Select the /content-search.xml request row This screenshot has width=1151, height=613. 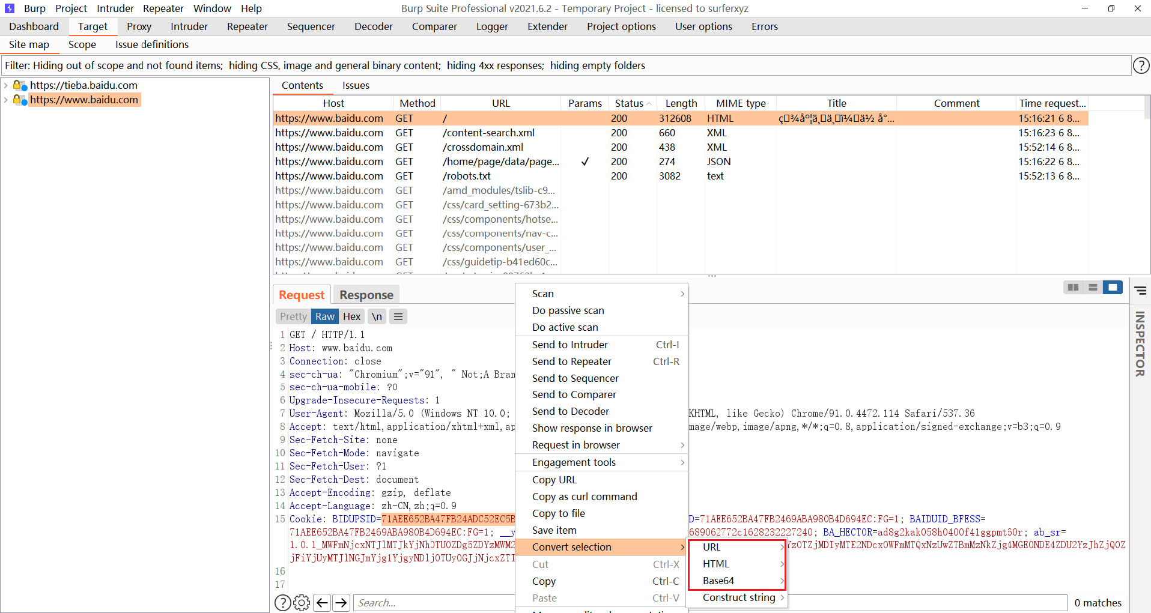(x=681, y=133)
